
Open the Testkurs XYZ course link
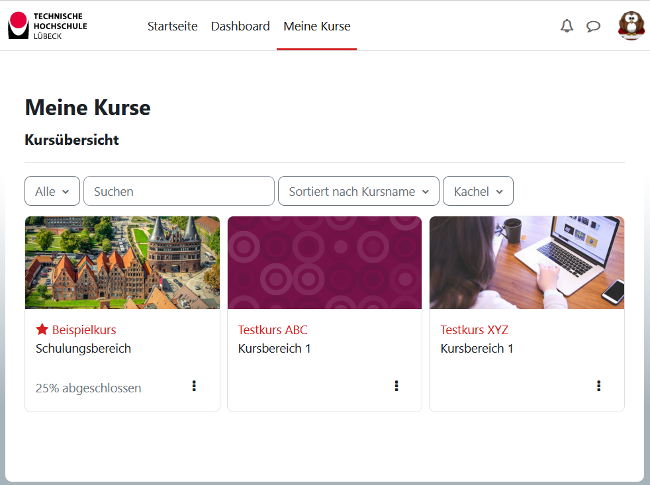474,330
